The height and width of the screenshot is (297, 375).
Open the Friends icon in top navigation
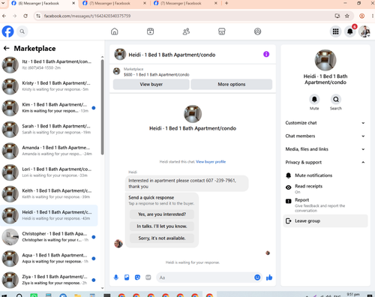pyautogui.click(x=186, y=31)
